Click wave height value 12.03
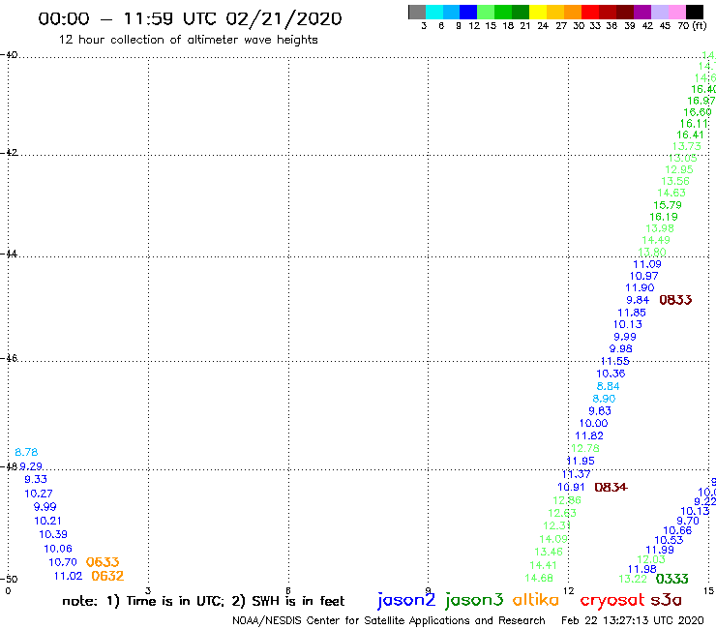 click(651, 559)
